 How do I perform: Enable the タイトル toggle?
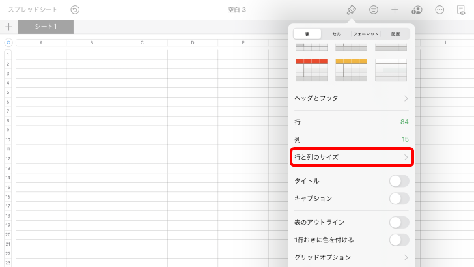pos(398,181)
